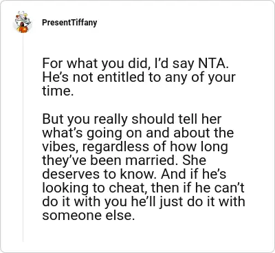Click the final line 'someone else.'
Viewport: 275px width, 253px height.
tap(88, 215)
